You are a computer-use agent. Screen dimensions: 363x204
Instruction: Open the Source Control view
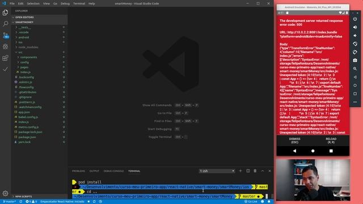[5, 35]
